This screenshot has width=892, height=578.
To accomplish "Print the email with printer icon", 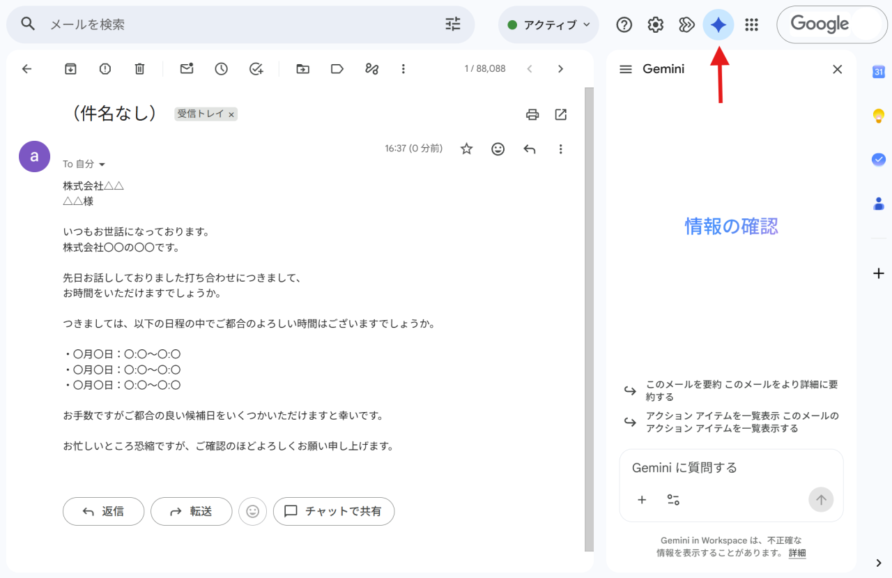I will tap(532, 114).
